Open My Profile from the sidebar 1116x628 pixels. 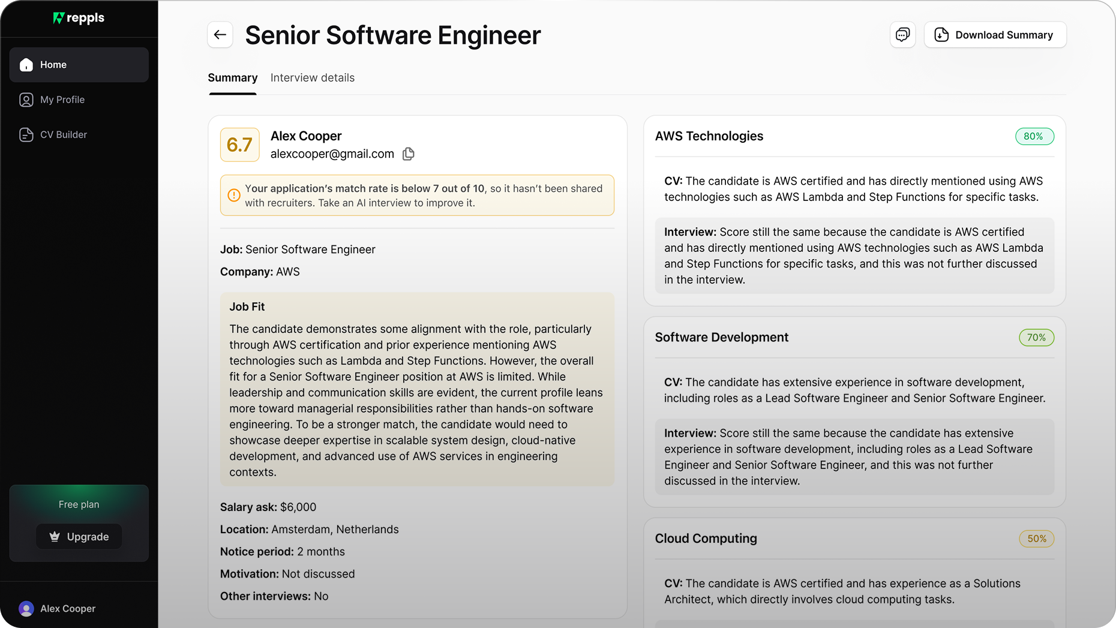tap(62, 100)
